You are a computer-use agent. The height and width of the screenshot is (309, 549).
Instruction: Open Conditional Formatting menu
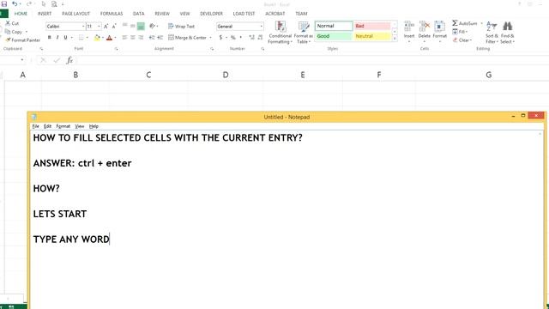click(281, 33)
